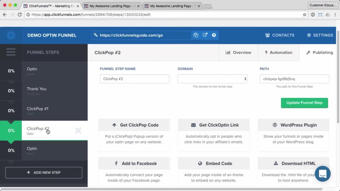Viewport: 340px width, 191px height.
Task: Select the first Optin funnel step
Action: pyautogui.click(x=44, y=71)
